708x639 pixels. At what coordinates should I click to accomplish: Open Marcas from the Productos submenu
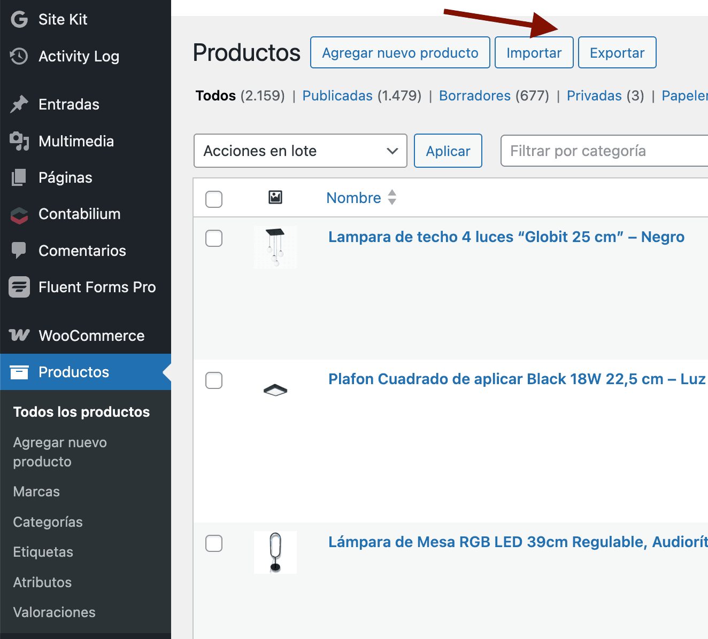click(36, 491)
